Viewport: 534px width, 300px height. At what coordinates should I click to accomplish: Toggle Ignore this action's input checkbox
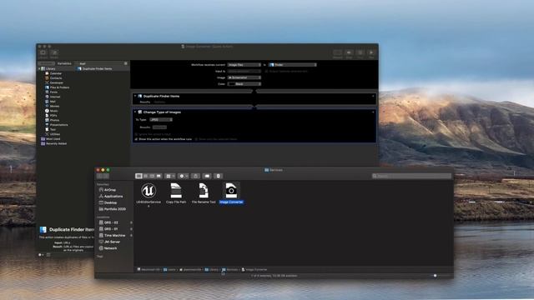(136, 134)
